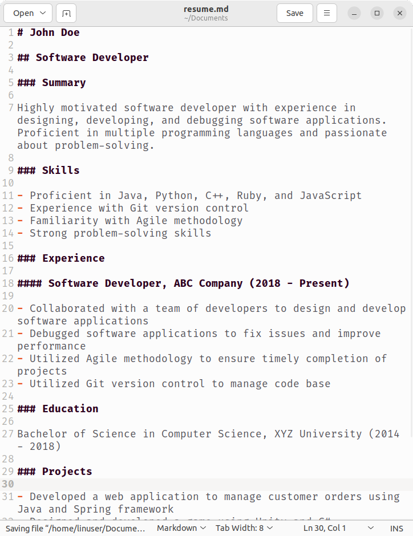Maximize the editor window
This screenshot has width=413, height=536.
point(376,13)
